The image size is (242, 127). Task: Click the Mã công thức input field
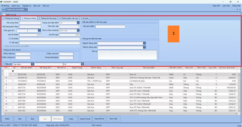(30, 23)
